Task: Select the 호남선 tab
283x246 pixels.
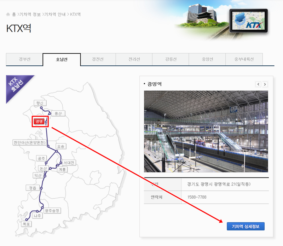Action: click(x=62, y=59)
